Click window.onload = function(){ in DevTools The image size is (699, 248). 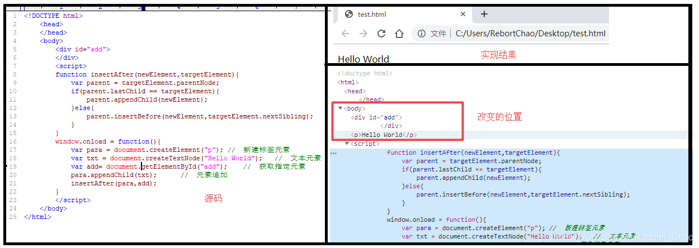437,220
